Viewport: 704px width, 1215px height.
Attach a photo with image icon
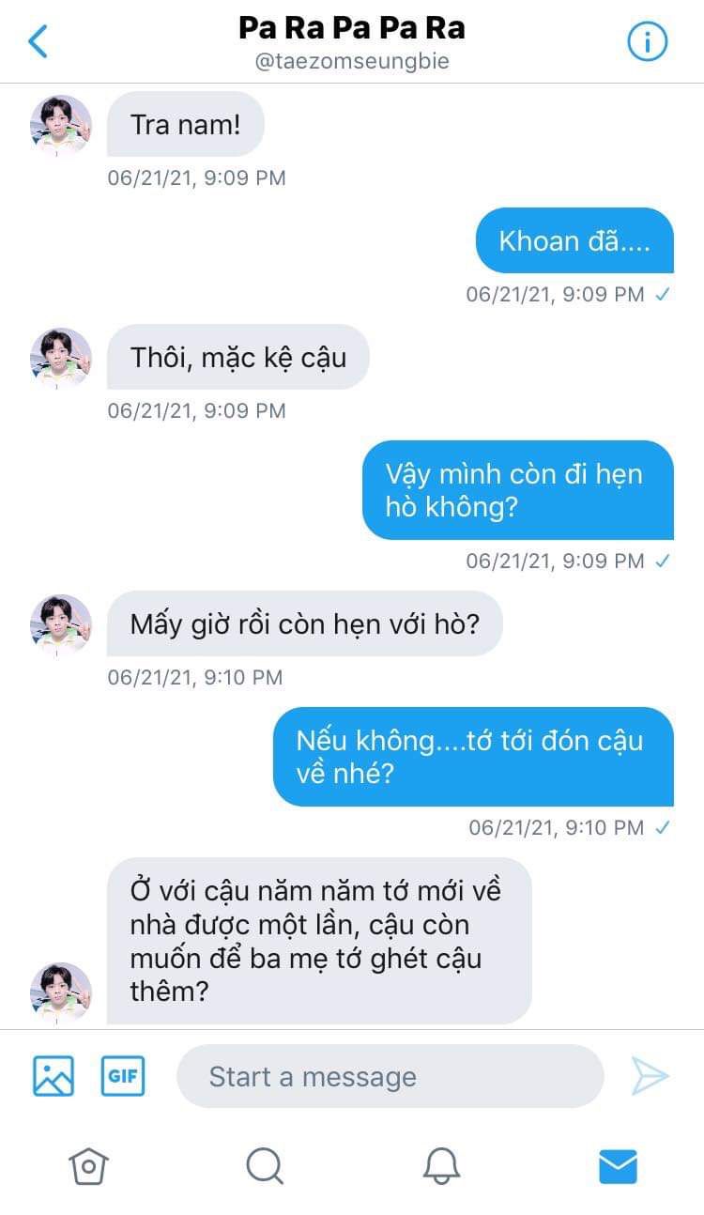click(54, 1076)
